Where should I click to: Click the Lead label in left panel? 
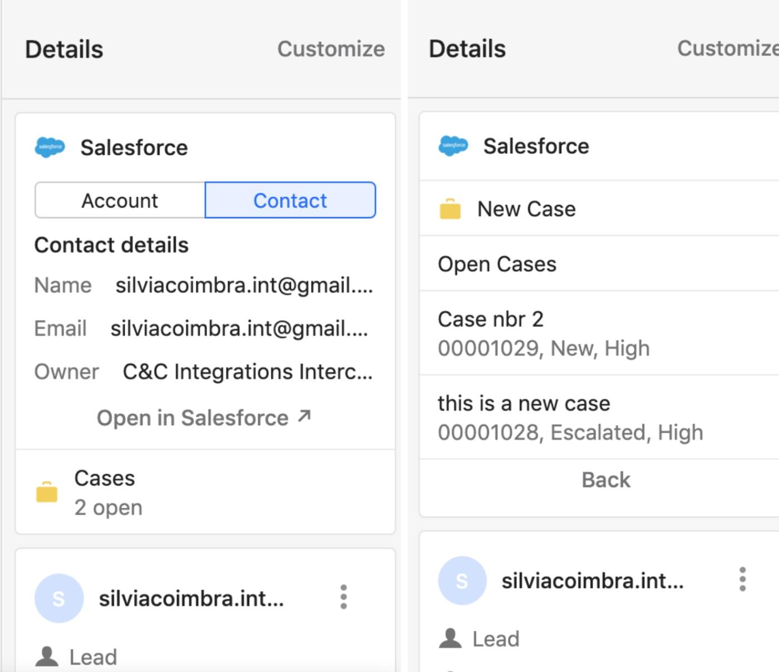pyautogui.click(x=93, y=657)
